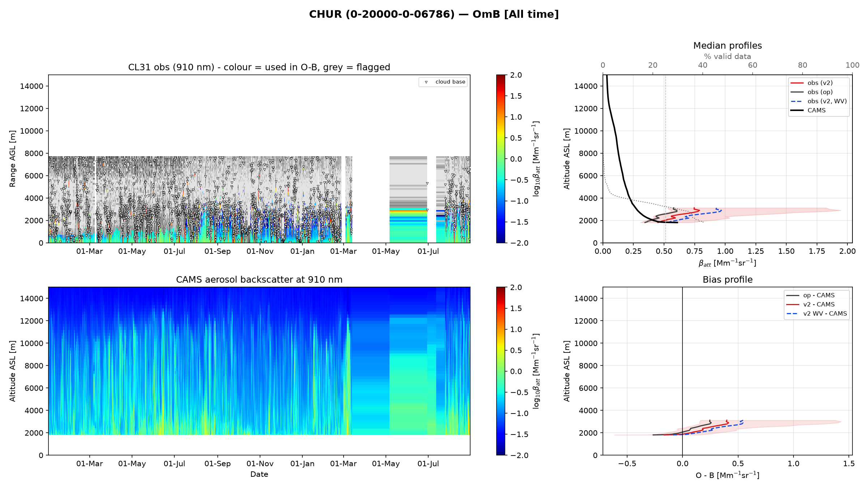The height and width of the screenshot is (488, 868).
Task: Select "8000" on the Bias profile altitude axis
Action: tap(588, 366)
